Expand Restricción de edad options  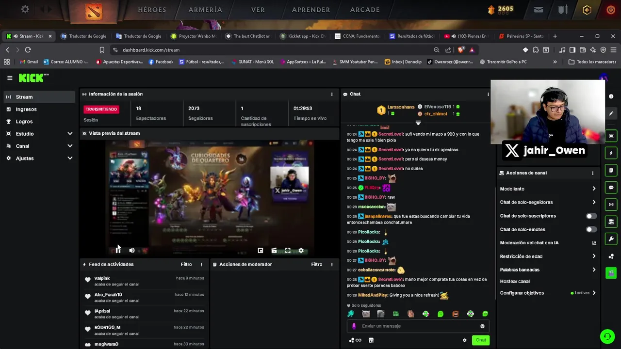[x=594, y=256]
